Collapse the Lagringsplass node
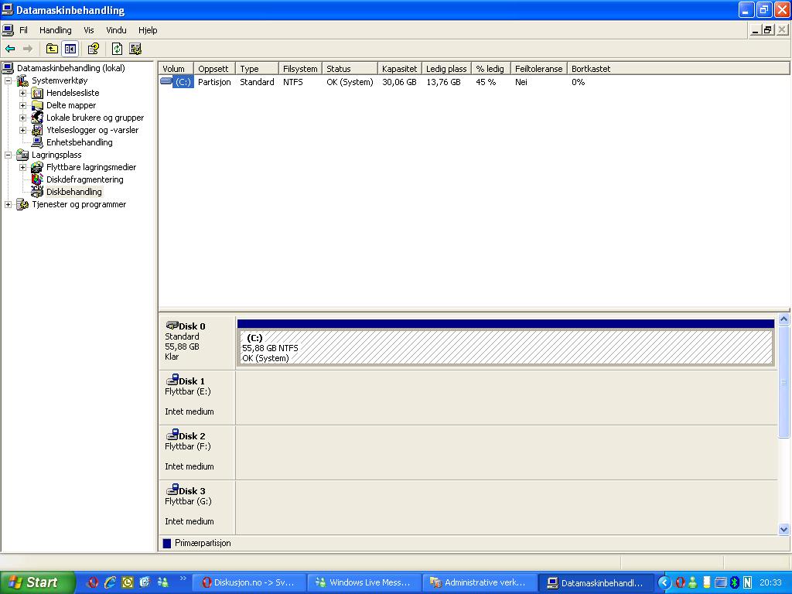 tap(8, 155)
